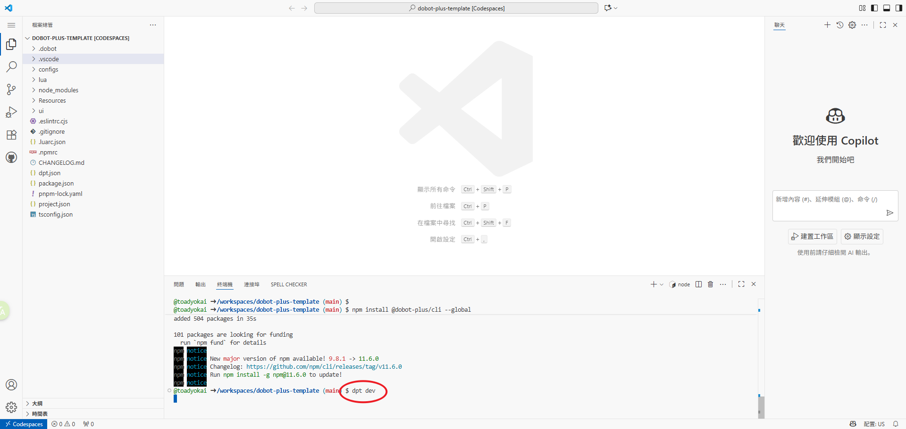Open the Search view in activity bar
The image size is (906, 429).
pos(11,67)
